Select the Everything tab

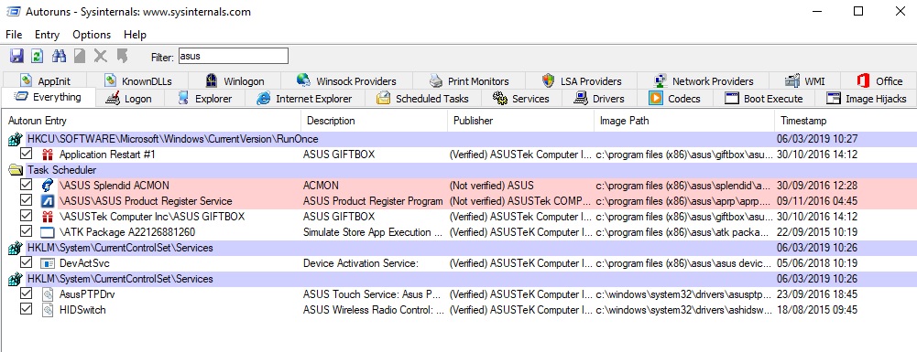(x=48, y=97)
